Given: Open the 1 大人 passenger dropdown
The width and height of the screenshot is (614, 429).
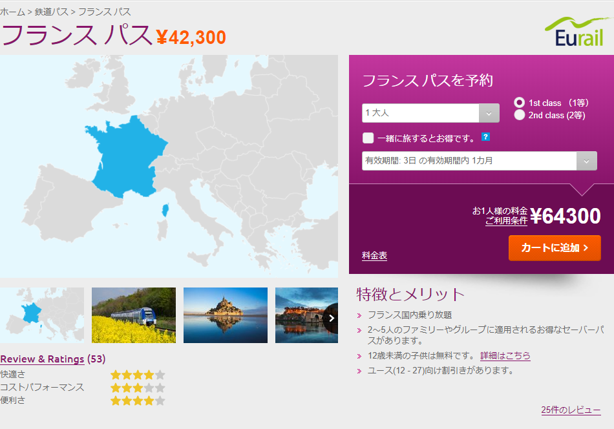Looking at the screenshot, I should coord(430,113).
